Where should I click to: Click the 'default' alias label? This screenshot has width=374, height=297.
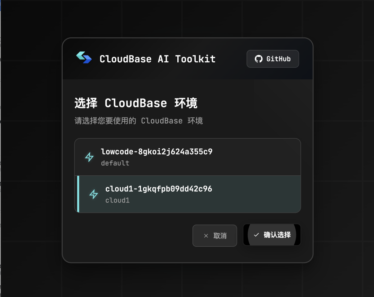click(115, 163)
